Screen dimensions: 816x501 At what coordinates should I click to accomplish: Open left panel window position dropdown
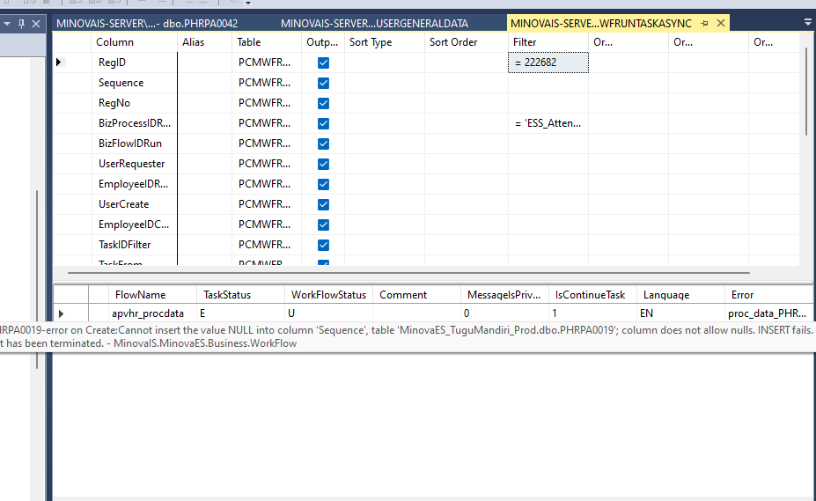[x=7, y=23]
